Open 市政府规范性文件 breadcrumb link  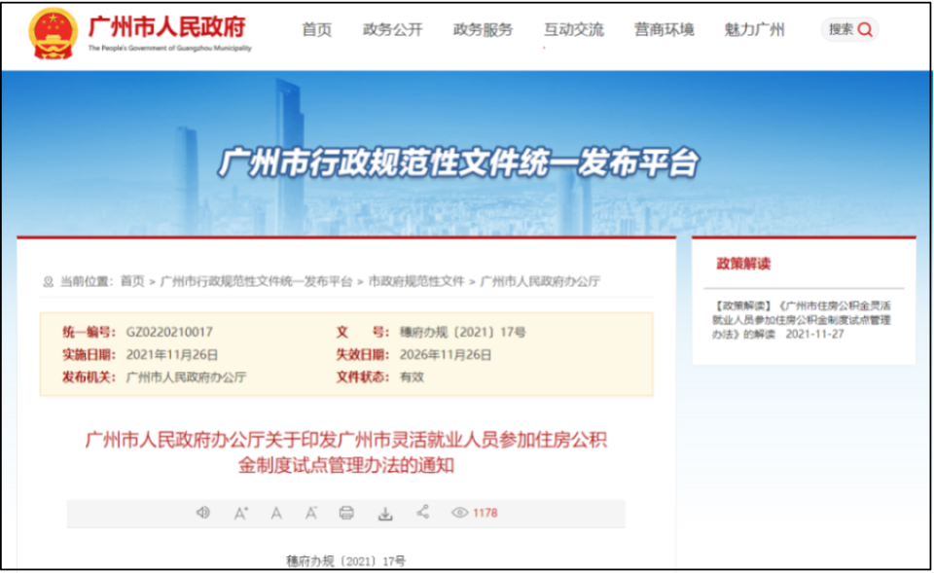[x=416, y=281]
